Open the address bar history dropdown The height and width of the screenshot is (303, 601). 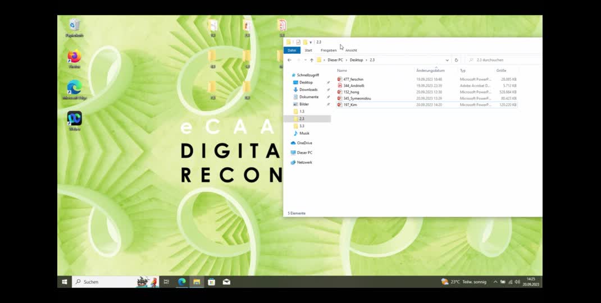point(447,60)
